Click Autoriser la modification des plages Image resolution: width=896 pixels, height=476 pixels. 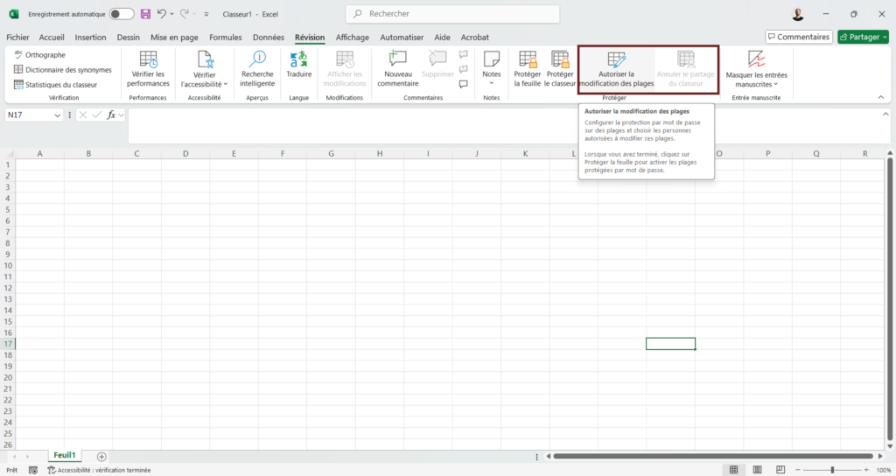point(617,68)
